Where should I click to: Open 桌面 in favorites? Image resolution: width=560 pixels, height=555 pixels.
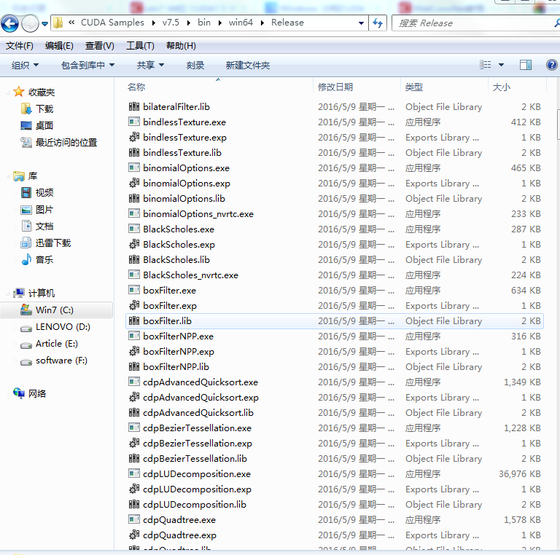[x=44, y=125]
